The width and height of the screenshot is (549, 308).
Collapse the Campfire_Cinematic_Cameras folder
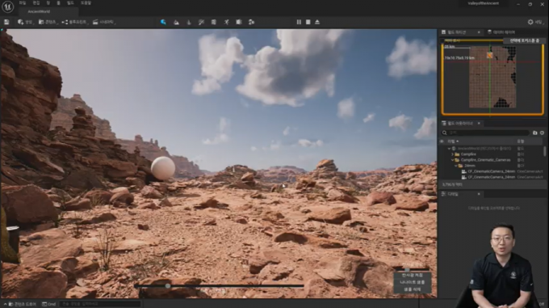452,160
